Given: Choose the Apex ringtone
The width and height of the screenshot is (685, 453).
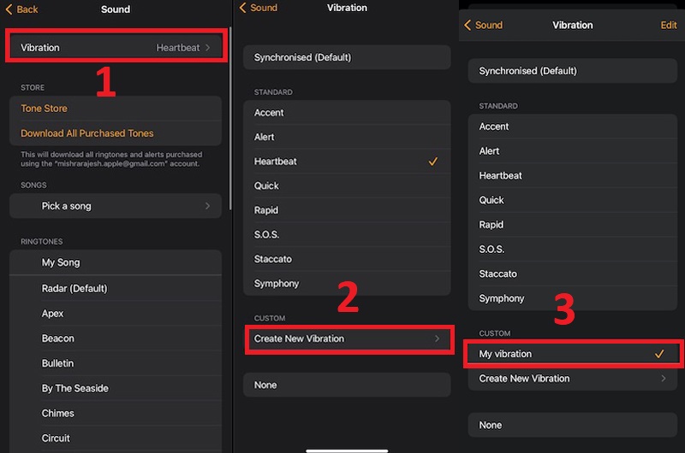Looking at the screenshot, I should (x=53, y=314).
